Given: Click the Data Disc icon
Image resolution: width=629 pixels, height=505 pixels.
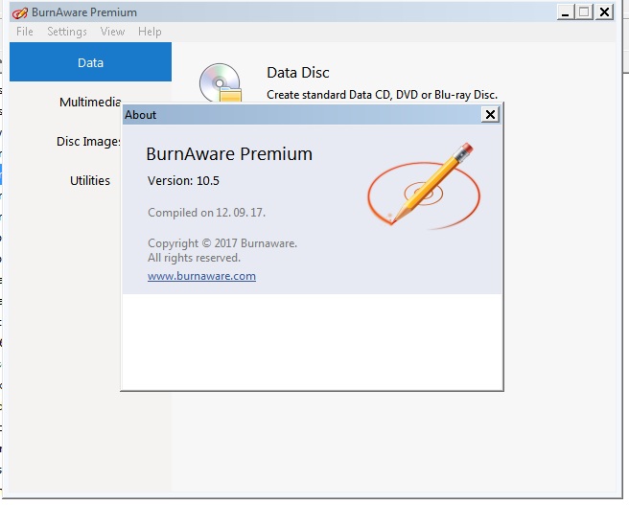Looking at the screenshot, I should [221, 82].
